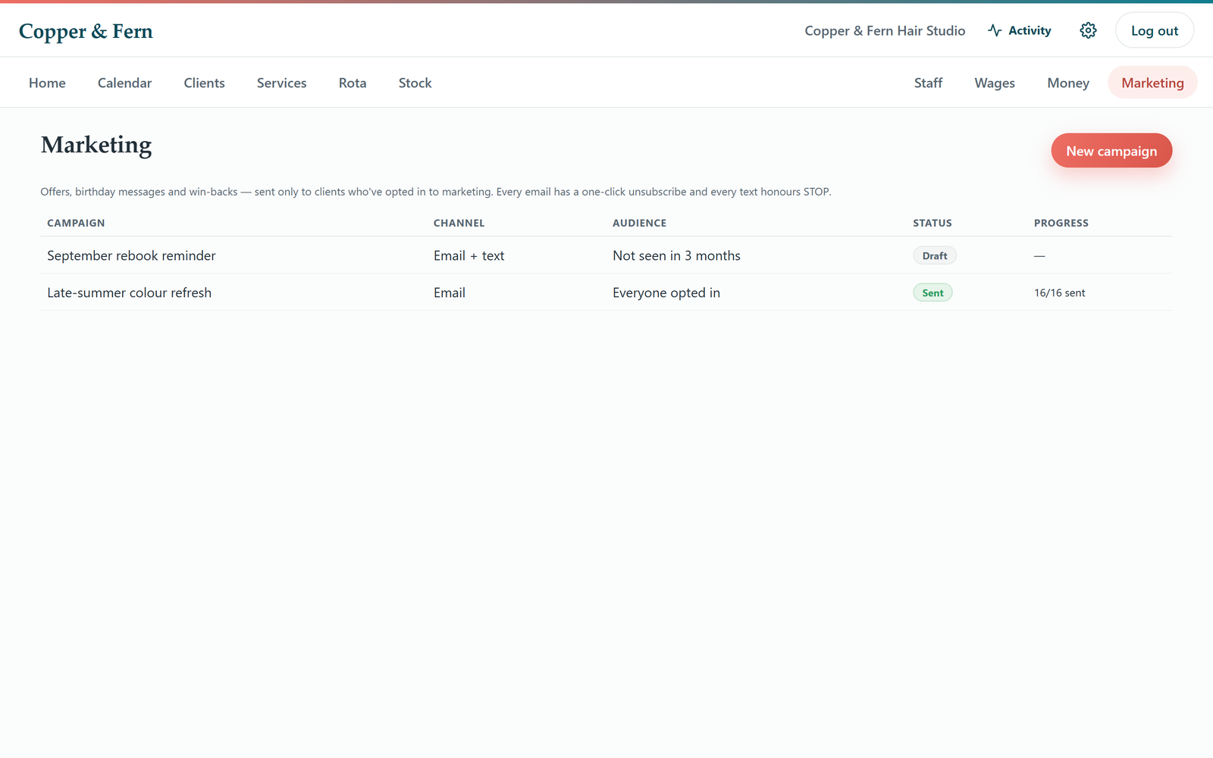Go to the Home tab
Viewport: 1213px width, 758px height.
point(47,83)
